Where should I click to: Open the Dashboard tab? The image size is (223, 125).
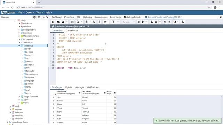point(56,17)
